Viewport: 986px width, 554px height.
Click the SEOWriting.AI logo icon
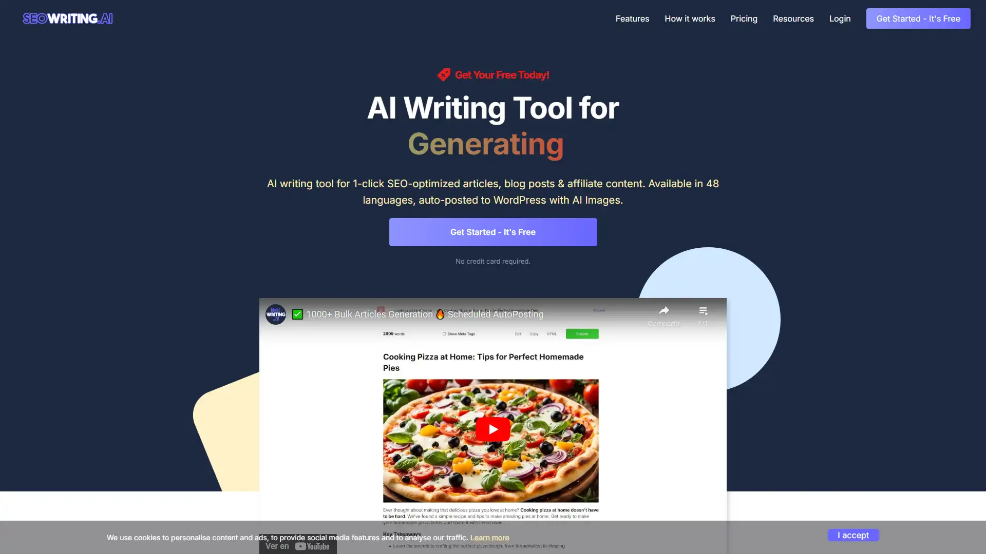pyautogui.click(x=68, y=17)
